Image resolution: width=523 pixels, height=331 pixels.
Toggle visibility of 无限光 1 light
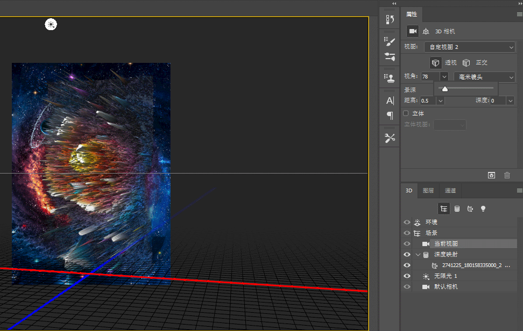pos(407,276)
